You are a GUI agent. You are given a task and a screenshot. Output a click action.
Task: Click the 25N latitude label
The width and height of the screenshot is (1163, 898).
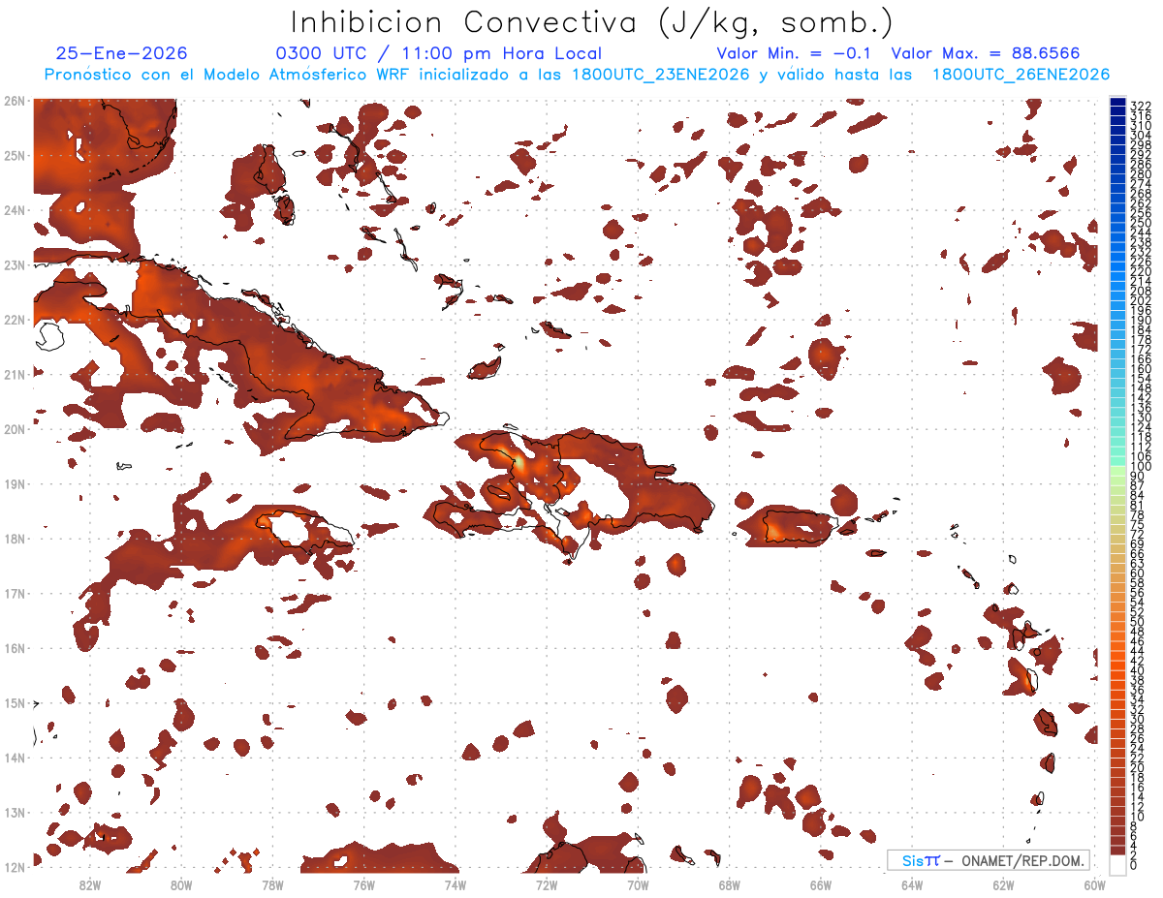(x=15, y=155)
